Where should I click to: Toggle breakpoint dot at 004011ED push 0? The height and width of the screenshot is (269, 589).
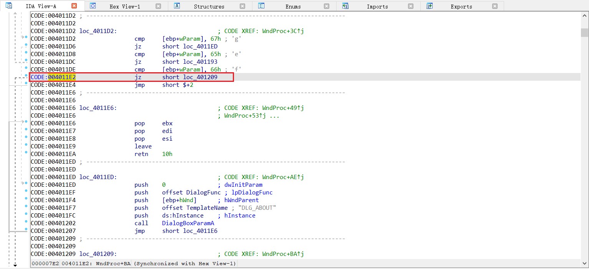coord(26,183)
